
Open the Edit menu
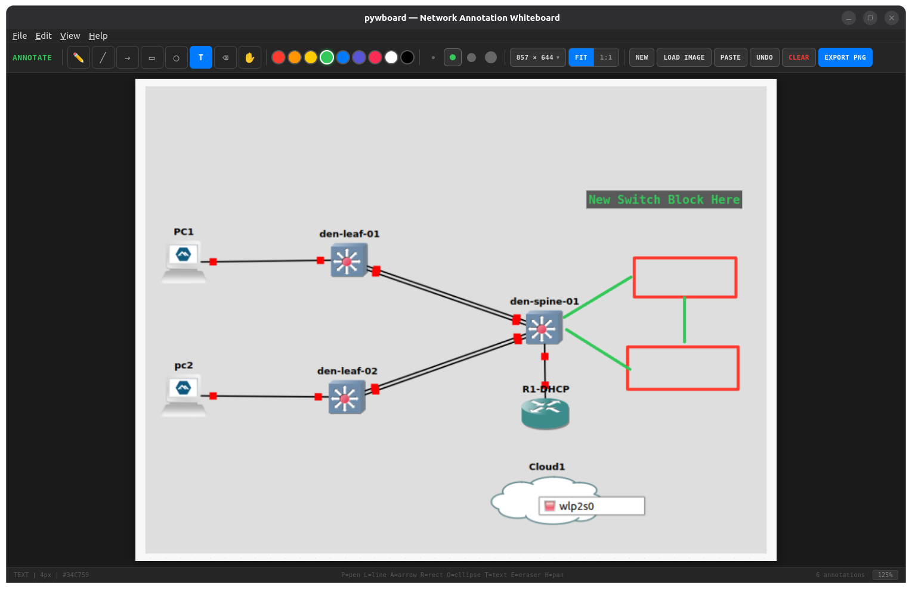(43, 35)
